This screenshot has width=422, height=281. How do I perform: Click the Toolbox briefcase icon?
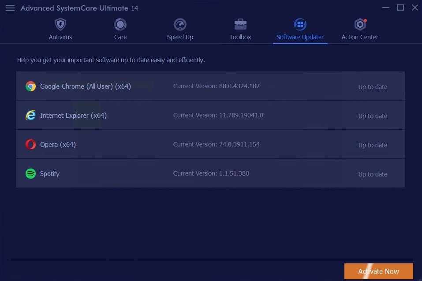pos(240,25)
